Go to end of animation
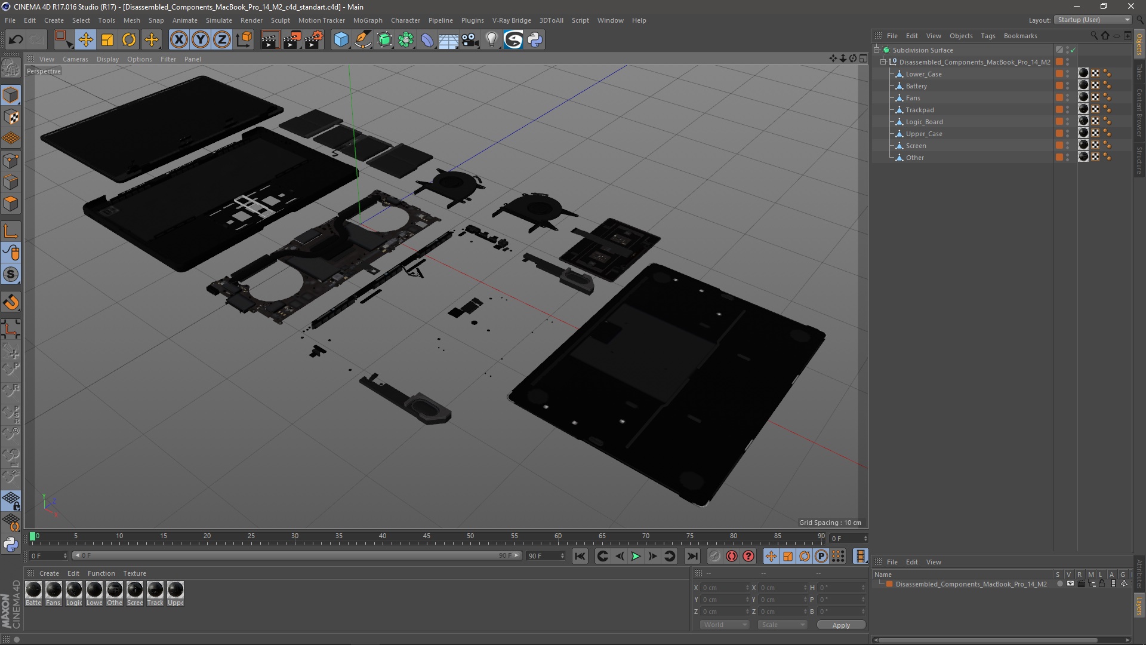Image resolution: width=1146 pixels, height=645 pixels. pos(692,556)
